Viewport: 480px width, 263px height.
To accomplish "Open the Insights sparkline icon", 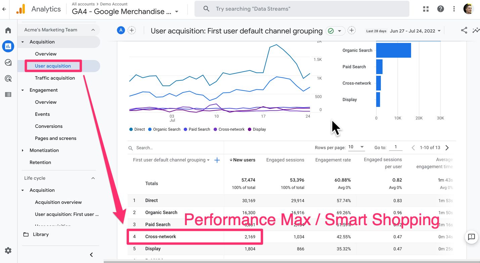I will tap(476, 30).
